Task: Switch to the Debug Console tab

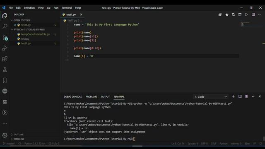Action: 73,96
